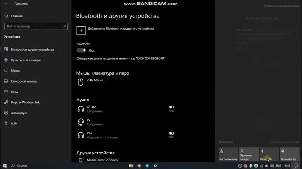
Task: Toggle the Ночной свет quick action
Action: pyautogui.click(x=290, y=154)
